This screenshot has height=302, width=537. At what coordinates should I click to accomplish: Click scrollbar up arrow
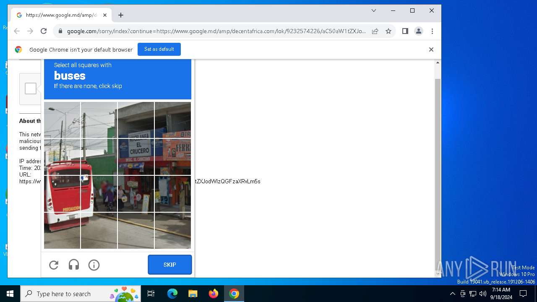(x=438, y=62)
